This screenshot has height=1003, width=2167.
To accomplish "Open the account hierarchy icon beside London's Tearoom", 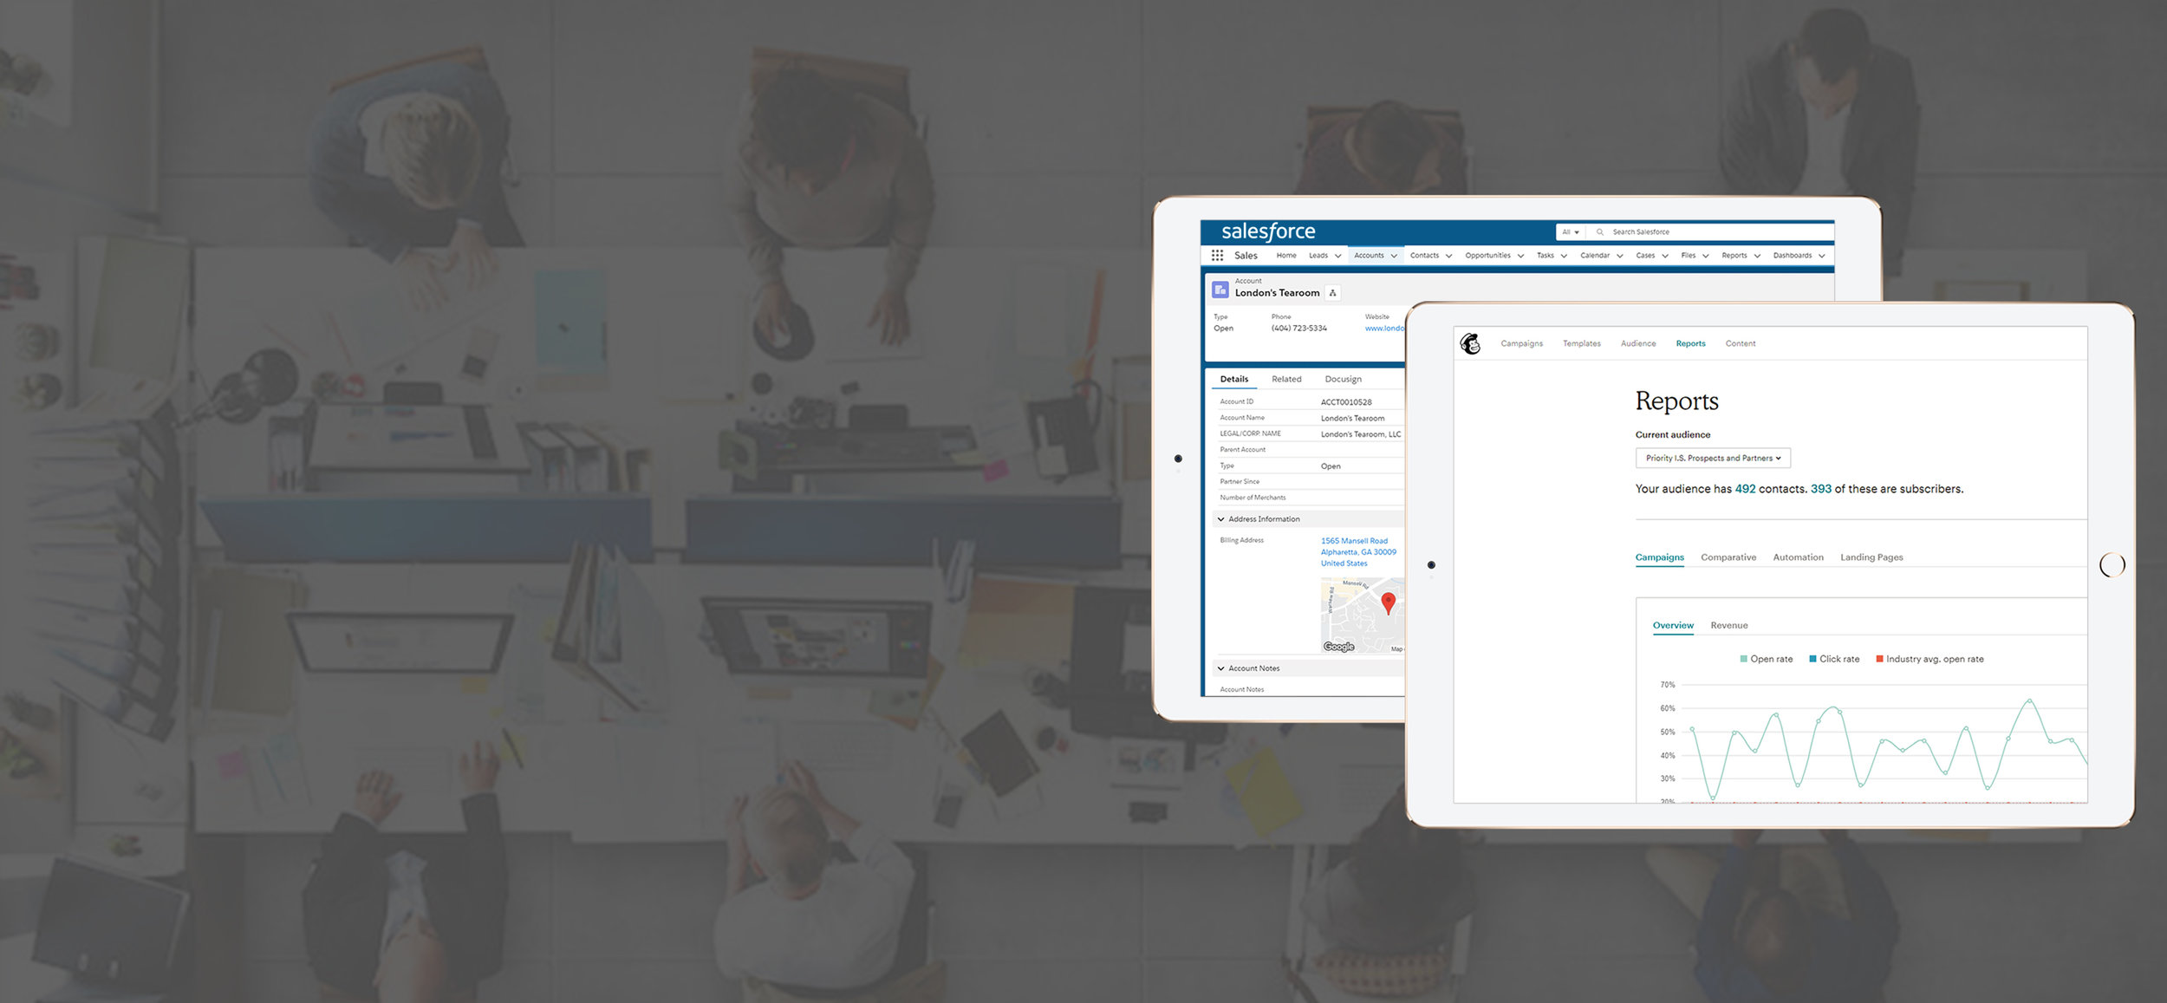I will pos(1333,293).
